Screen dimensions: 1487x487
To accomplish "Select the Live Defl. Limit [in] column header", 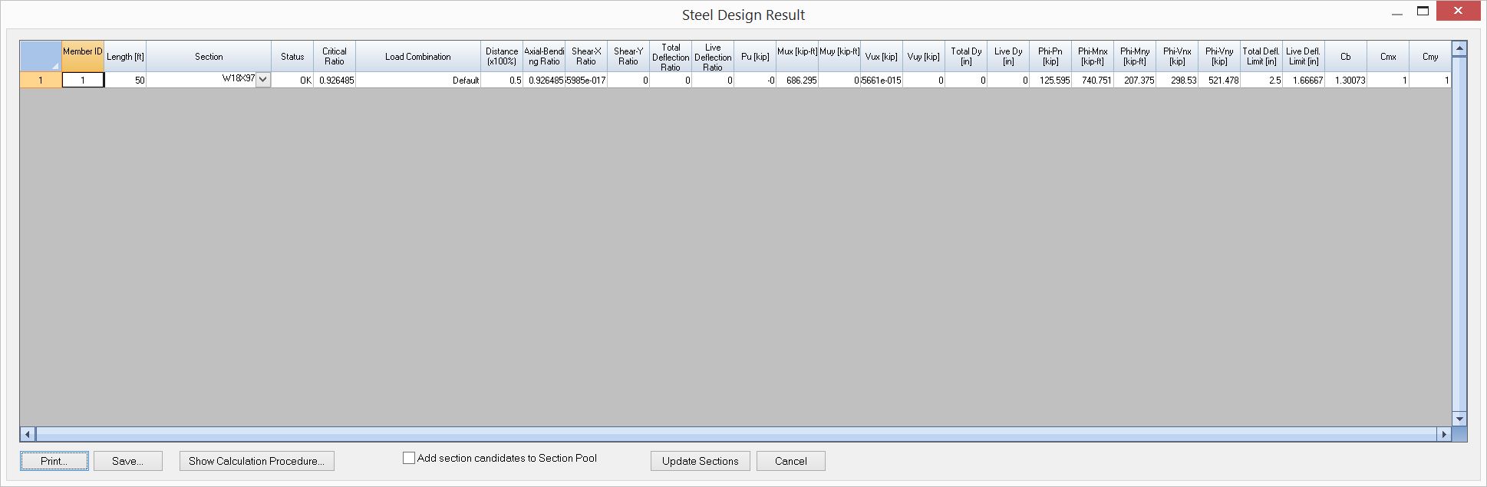I will (x=1304, y=57).
